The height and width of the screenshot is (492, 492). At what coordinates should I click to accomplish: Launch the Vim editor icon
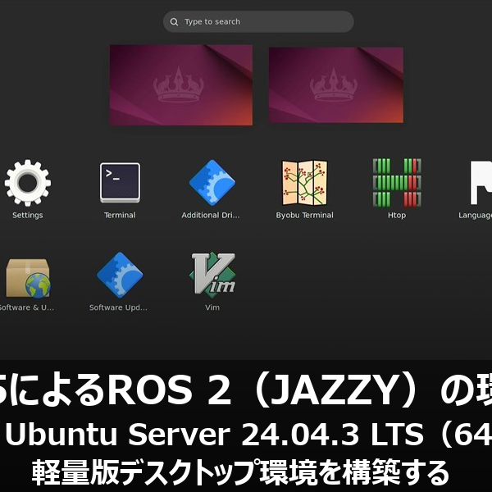pyautogui.click(x=212, y=275)
